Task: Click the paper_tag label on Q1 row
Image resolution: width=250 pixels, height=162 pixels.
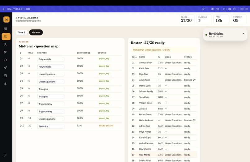Action: [104, 59]
